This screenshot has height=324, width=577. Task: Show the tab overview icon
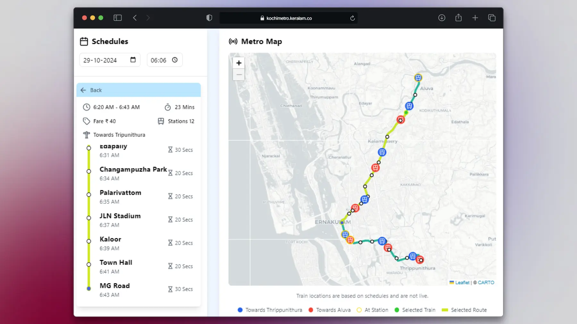pos(492,18)
